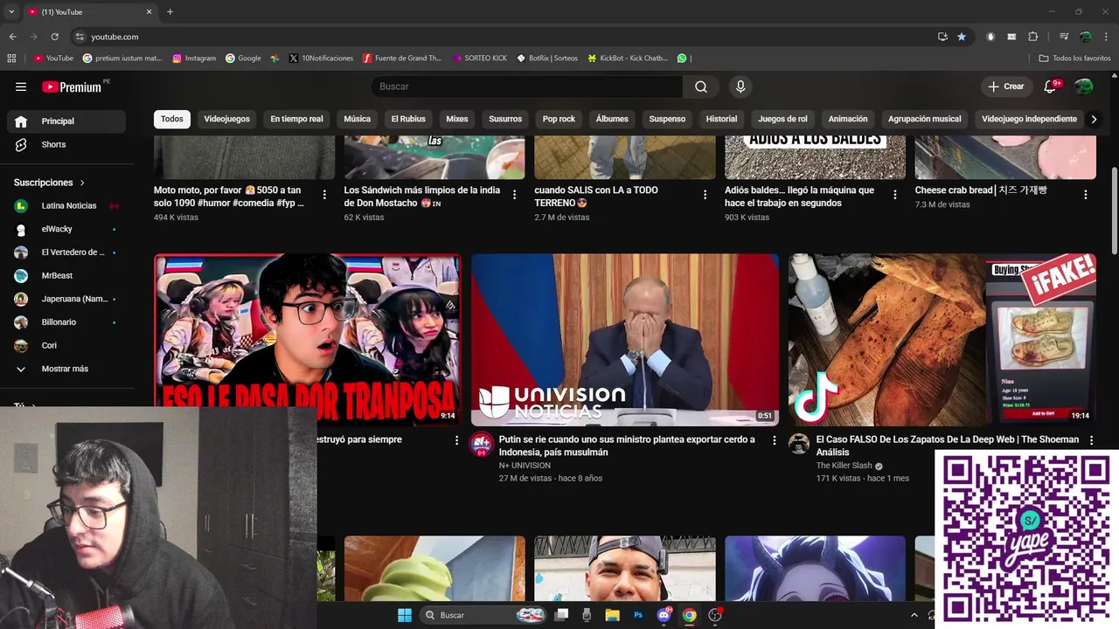Go back in Chrome
The image size is (1119, 629).
[12, 37]
